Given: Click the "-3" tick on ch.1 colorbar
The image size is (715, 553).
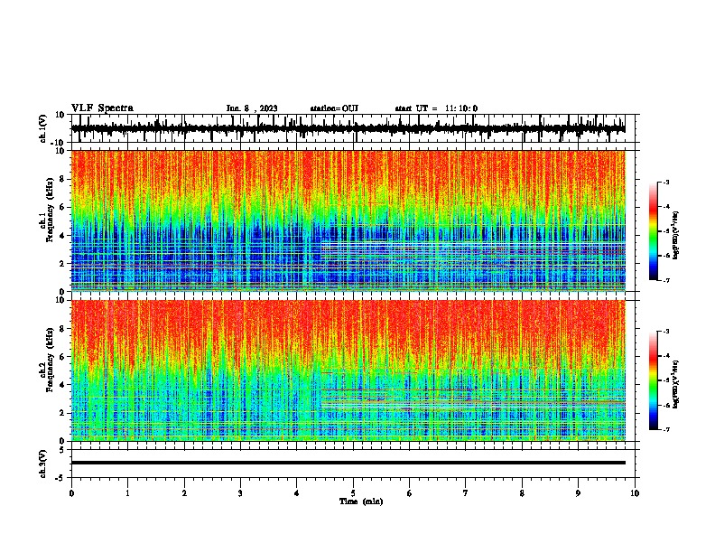Looking at the screenshot, I should coord(665,182).
